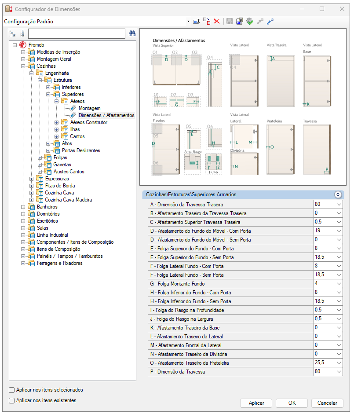Image resolution: width=354 pixels, height=414 pixels.
Task: Open dropdown for Dimensão da Travessa Traseira
Action: pyautogui.click(x=339, y=205)
